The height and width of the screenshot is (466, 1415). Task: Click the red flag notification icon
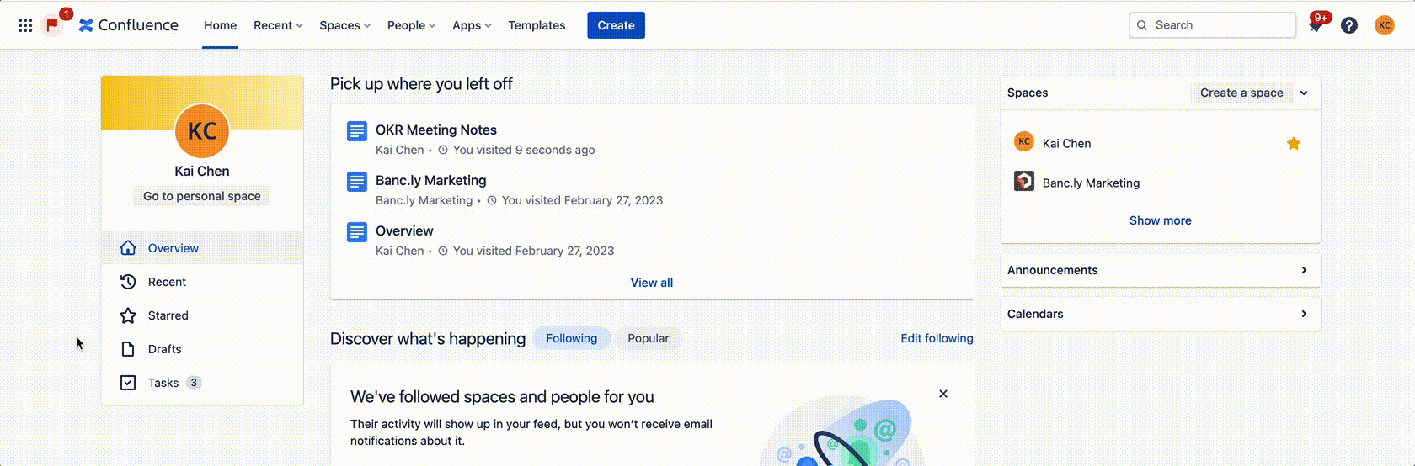(52, 25)
